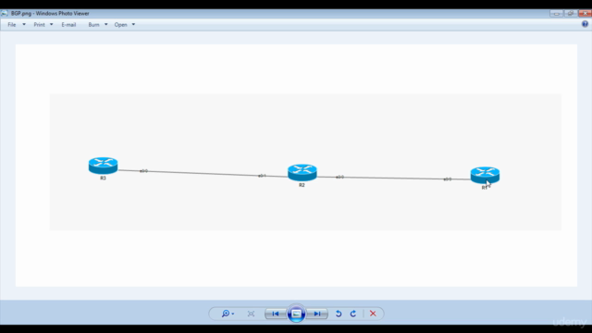Maximize the Photo Viewer window
Screen dimensions: 592x333
570,13
